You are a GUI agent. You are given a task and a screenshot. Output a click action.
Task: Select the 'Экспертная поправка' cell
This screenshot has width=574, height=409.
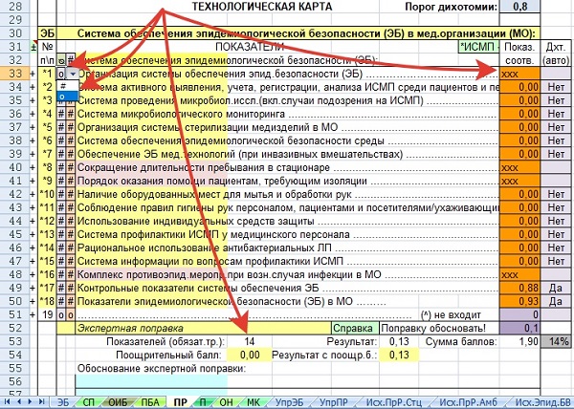click(x=203, y=328)
